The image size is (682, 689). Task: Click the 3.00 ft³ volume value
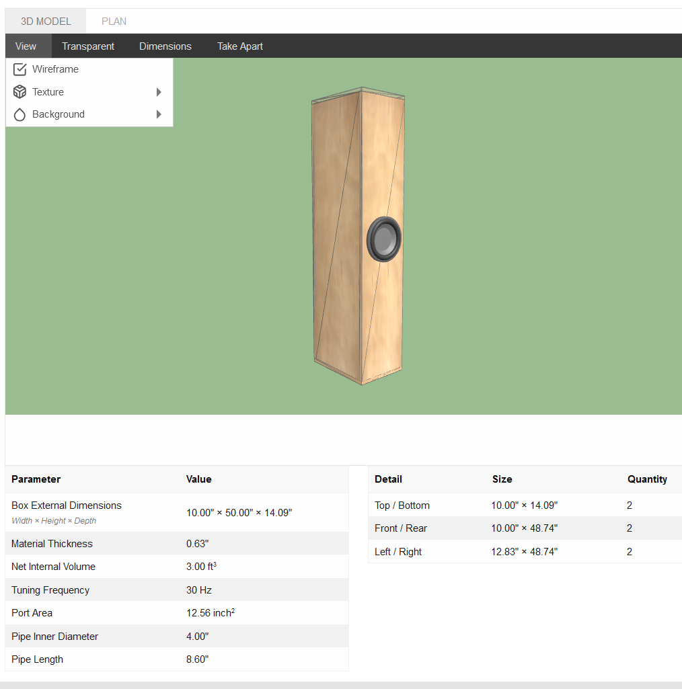coord(201,567)
